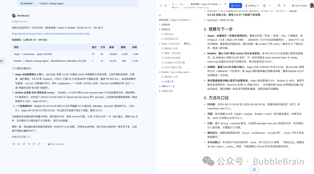Share the reply using the forward arrow icon
Image resolution: width=314 pixels, height=174 pixels.
click(x=39, y=144)
